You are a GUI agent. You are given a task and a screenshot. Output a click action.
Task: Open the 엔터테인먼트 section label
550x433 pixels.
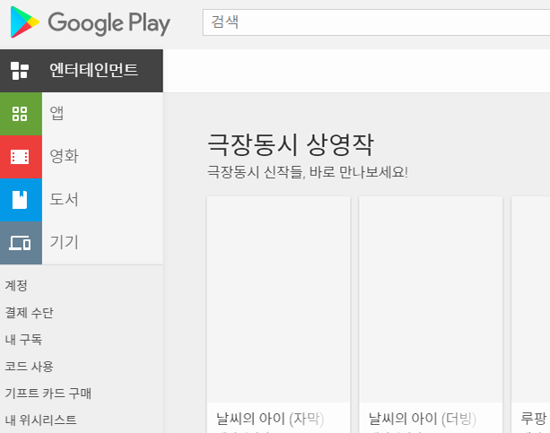pos(93,70)
